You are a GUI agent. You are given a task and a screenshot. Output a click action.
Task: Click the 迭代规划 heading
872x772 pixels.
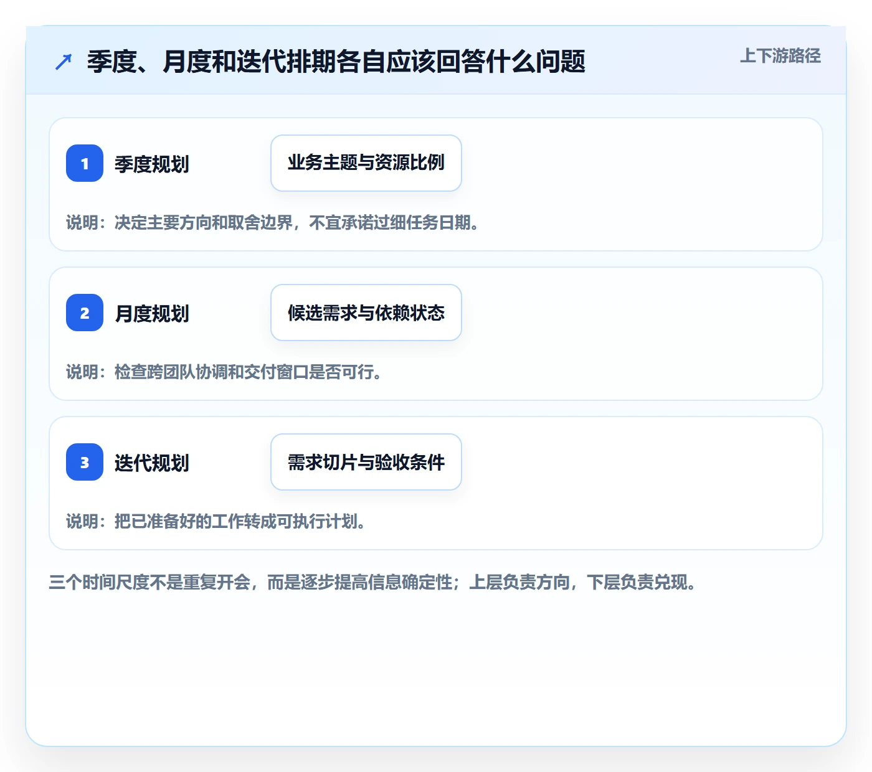(152, 463)
